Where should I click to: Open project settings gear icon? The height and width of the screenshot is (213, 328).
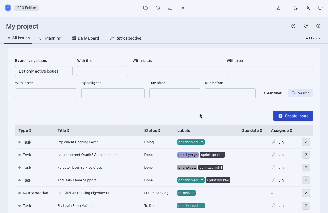pyautogui.click(x=318, y=26)
